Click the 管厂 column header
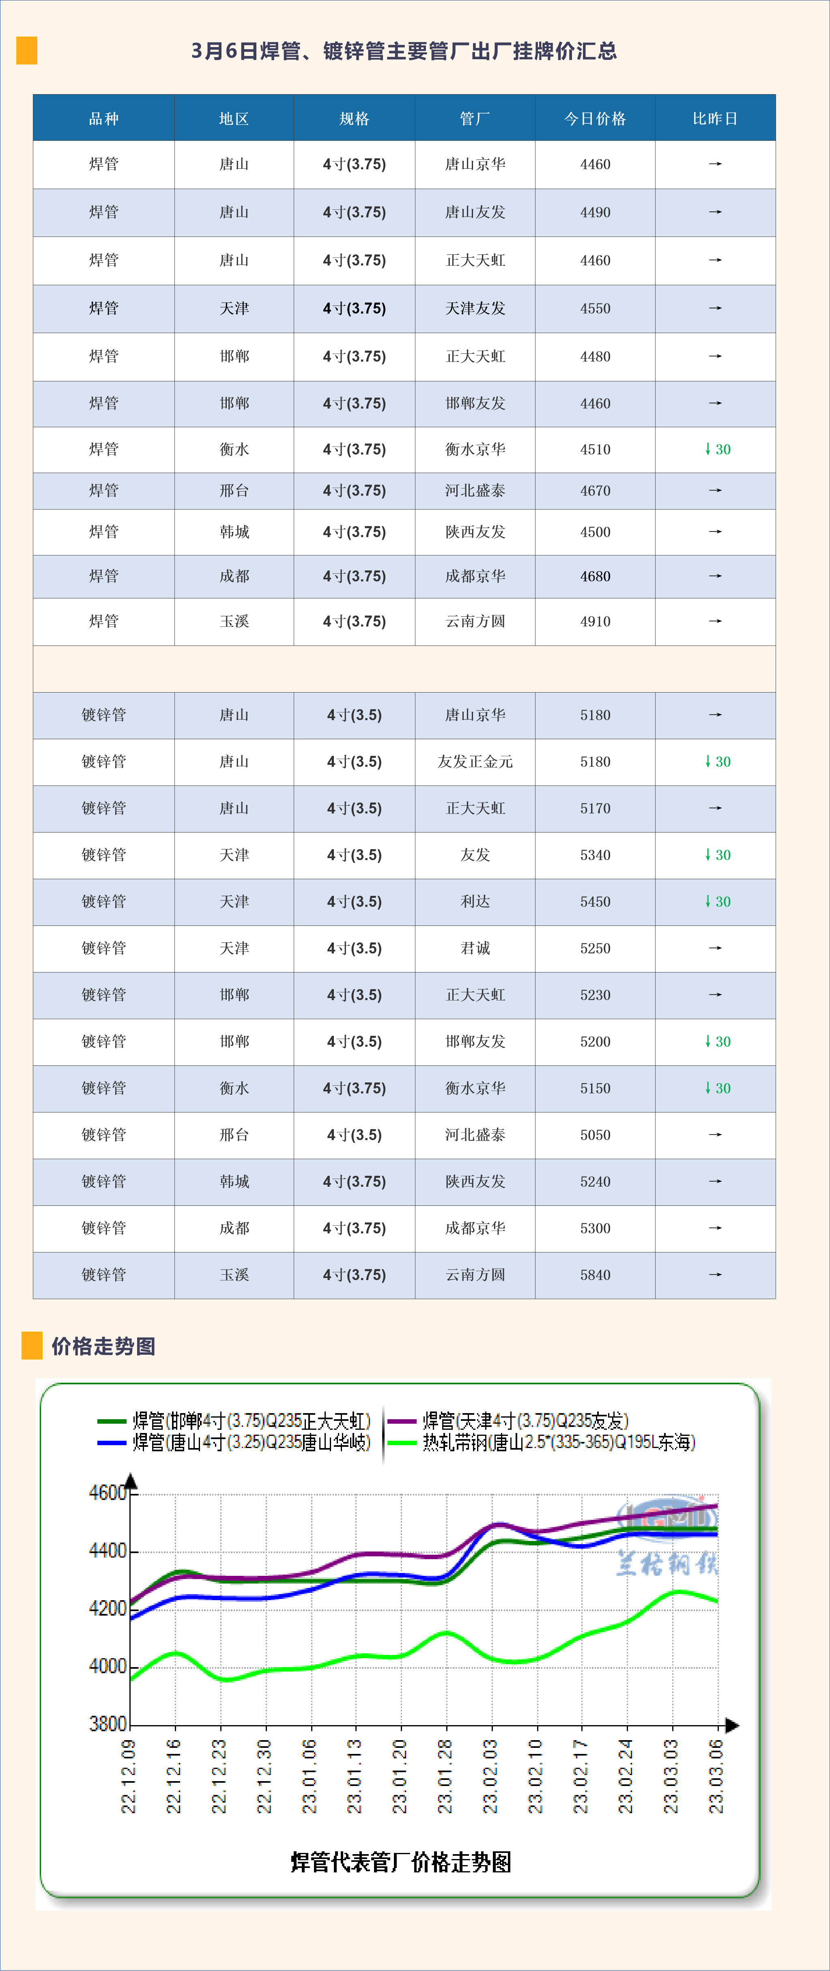830x1971 pixels. [474, 118]
